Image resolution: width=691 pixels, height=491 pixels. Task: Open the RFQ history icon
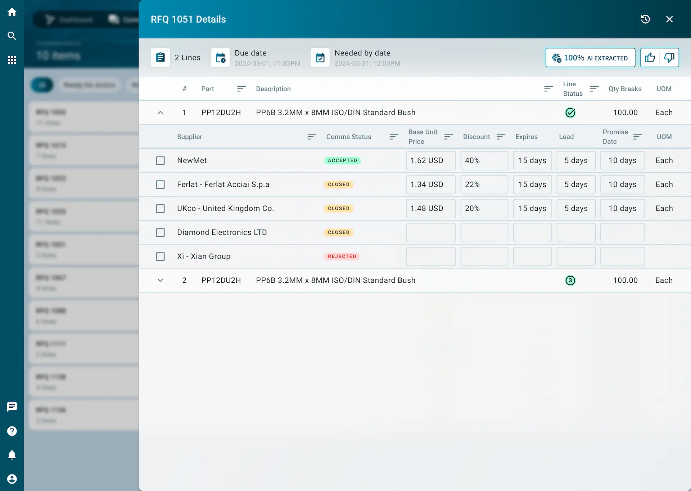pos(645,19)
